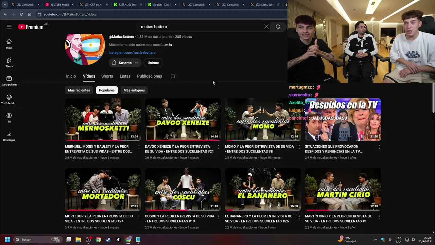Open Mernuel, Moski y Bauleti video title
Image resolution: width=435 pixels, height=245 pixels.
(x=99, y=149)
